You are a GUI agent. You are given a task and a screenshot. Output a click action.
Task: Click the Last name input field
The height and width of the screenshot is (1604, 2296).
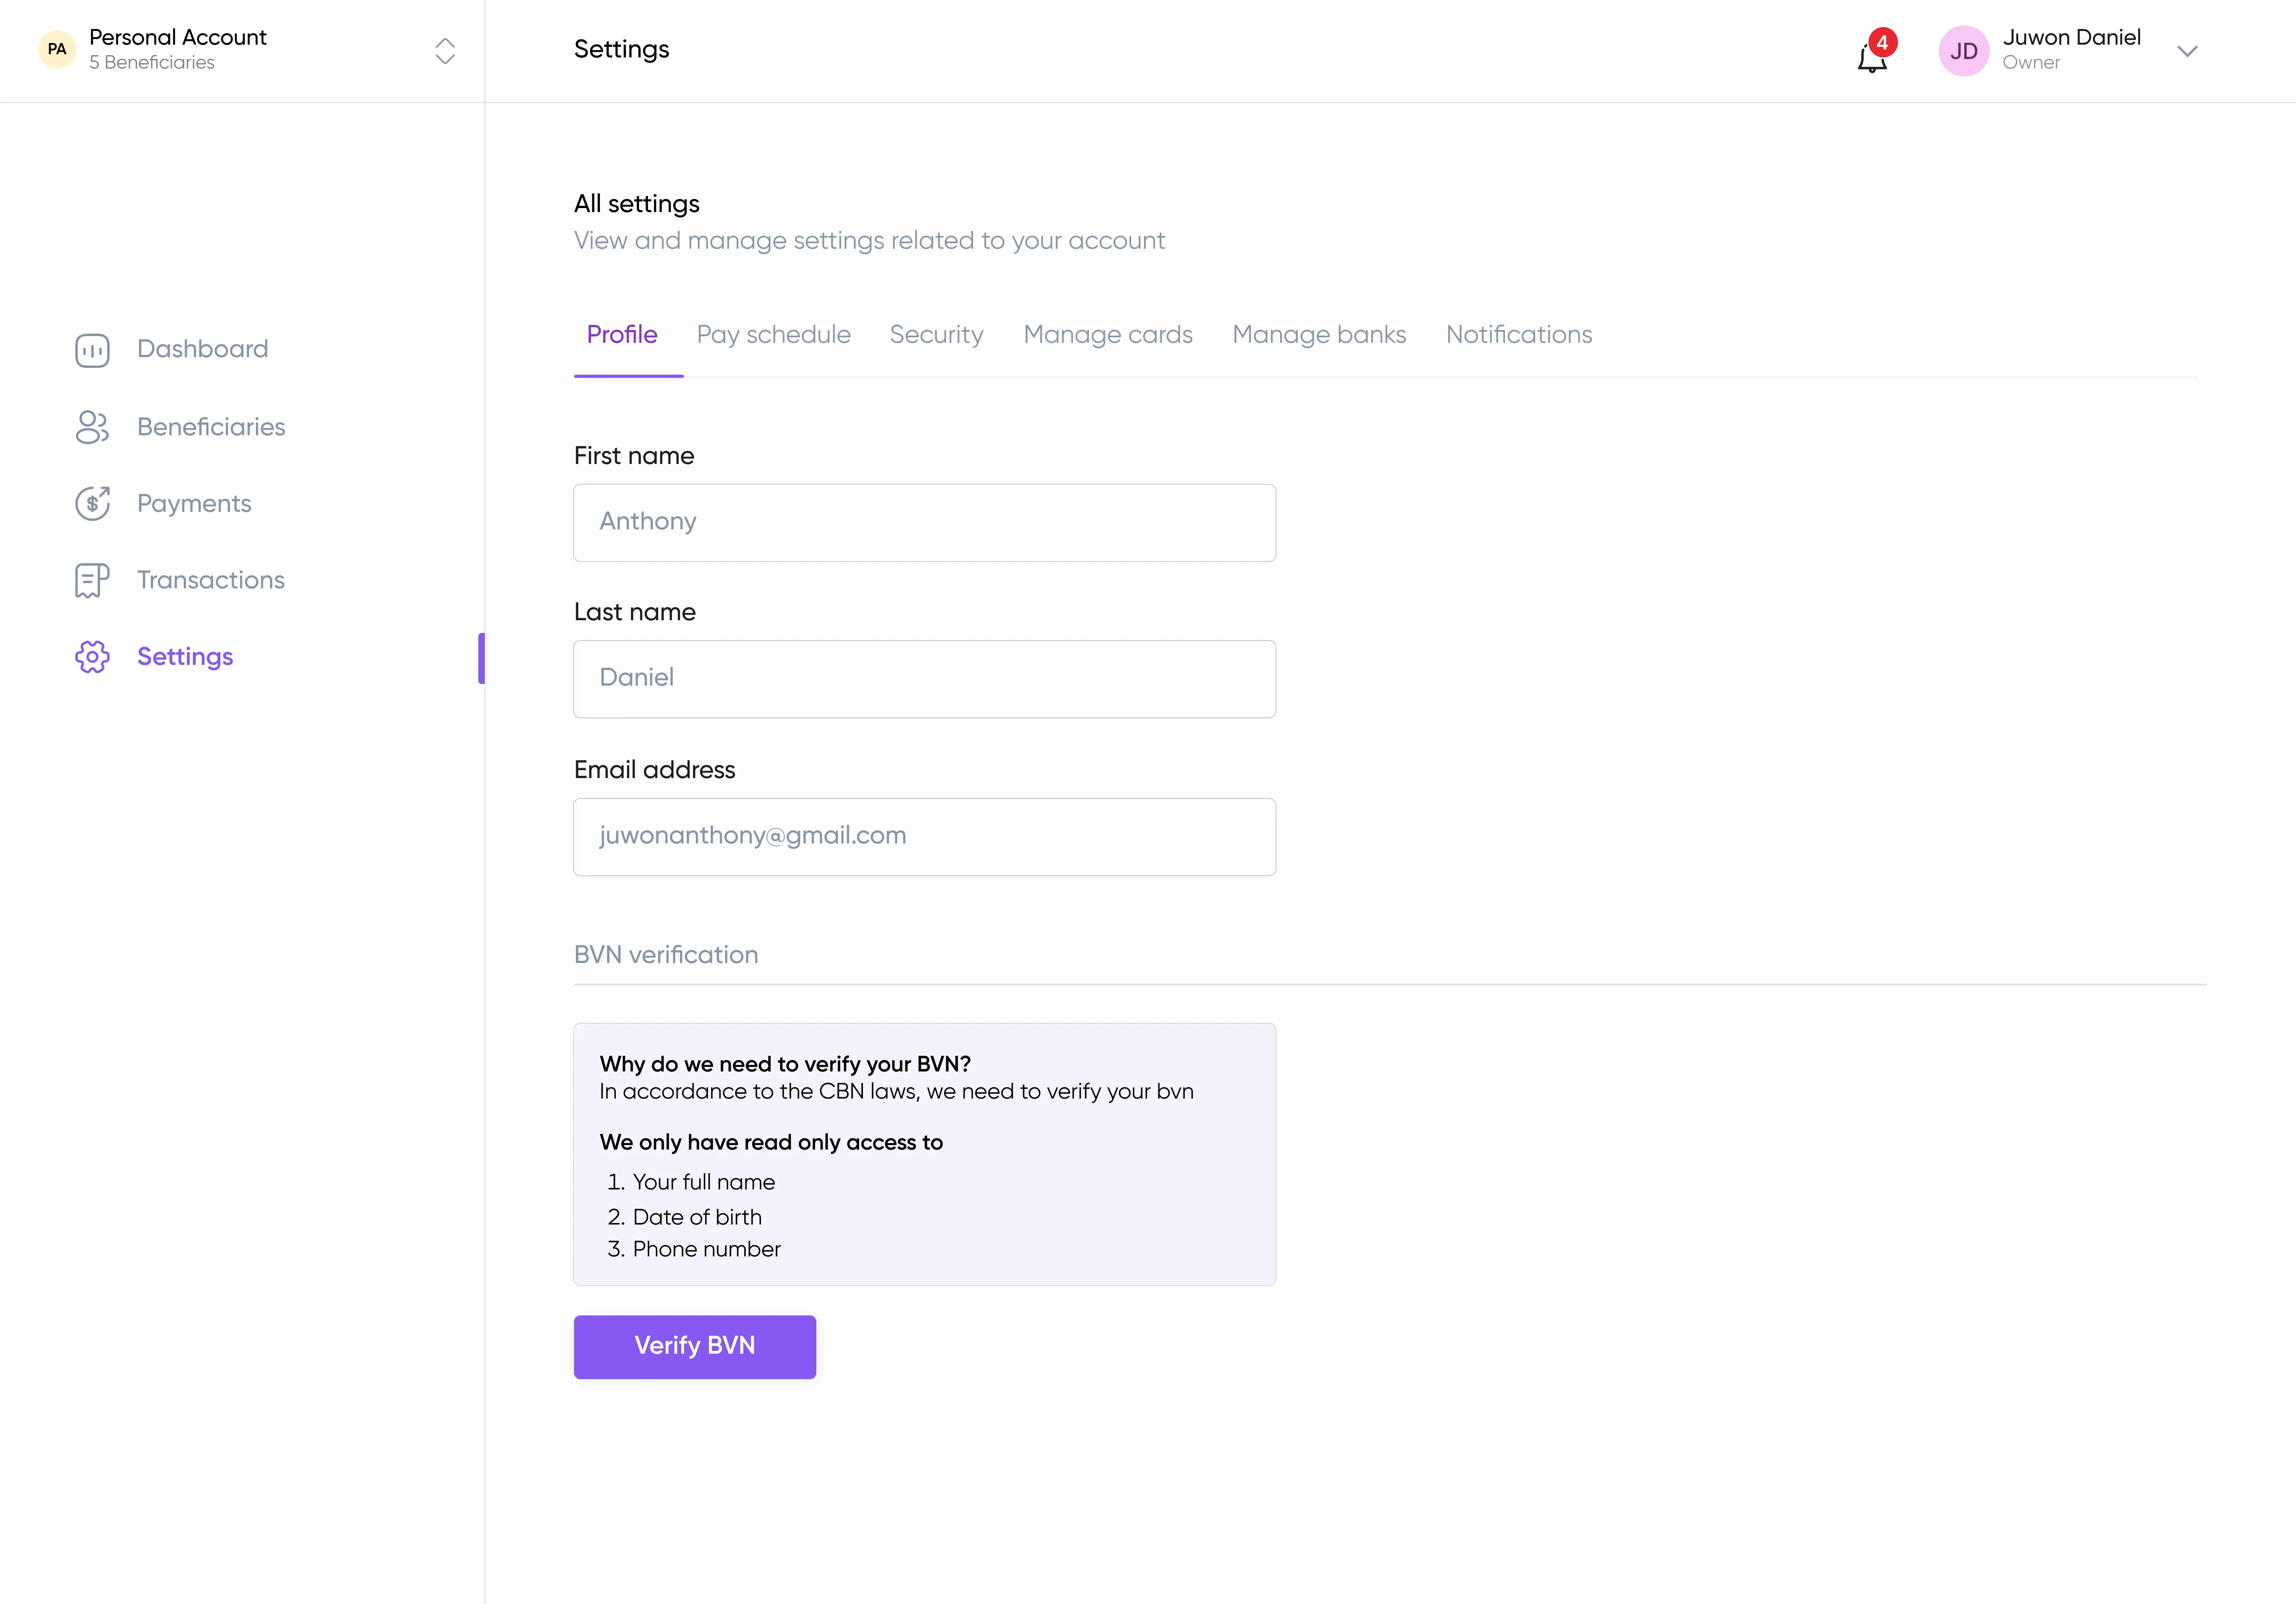[x=924, y=679]
